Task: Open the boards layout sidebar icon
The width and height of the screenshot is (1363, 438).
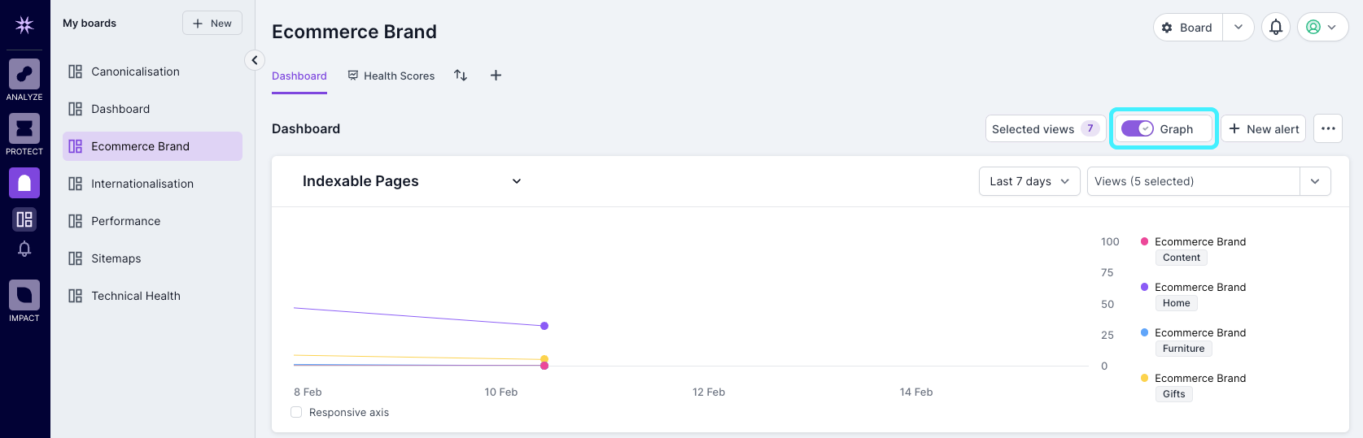Action: (24, 219)
